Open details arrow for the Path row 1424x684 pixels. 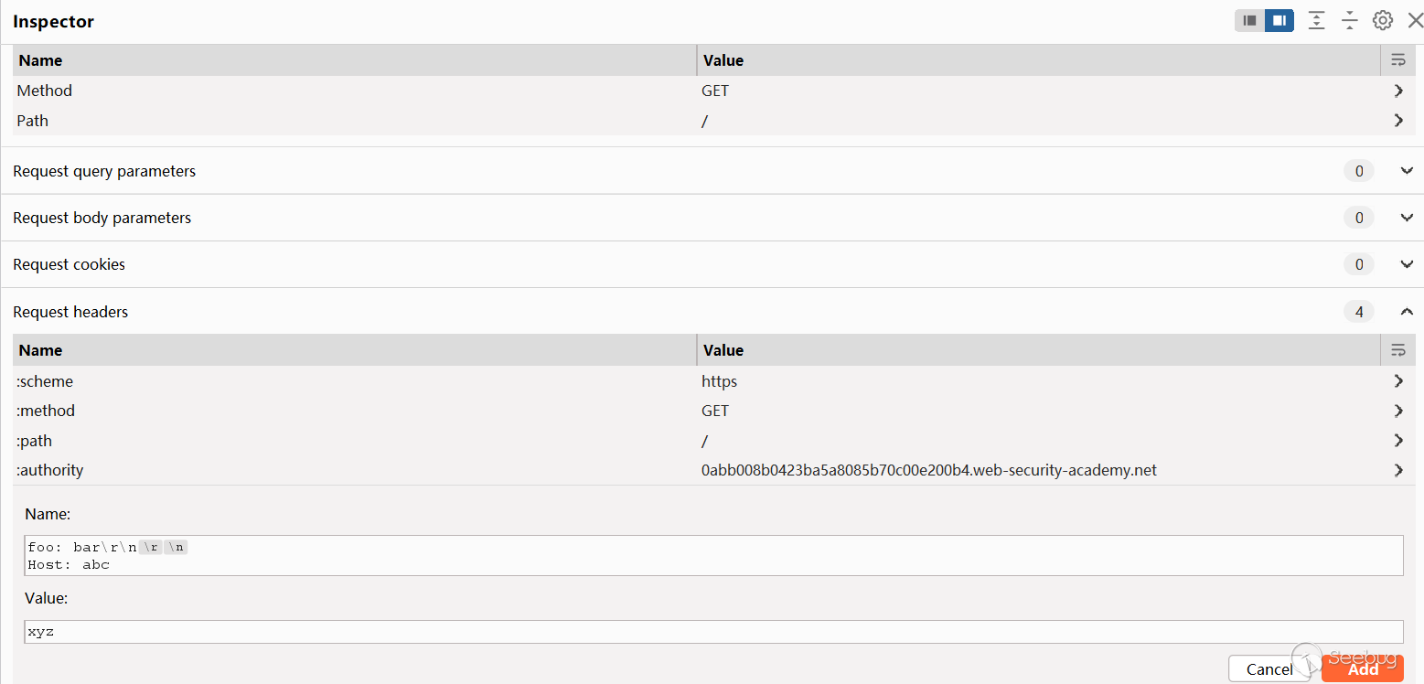[x=1398, y=120]
